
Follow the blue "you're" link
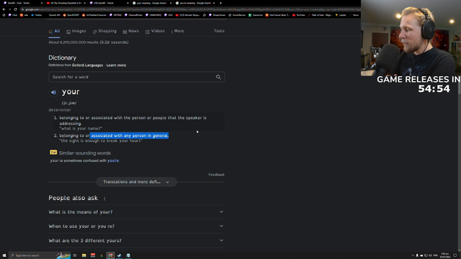(x=113, y=160)
